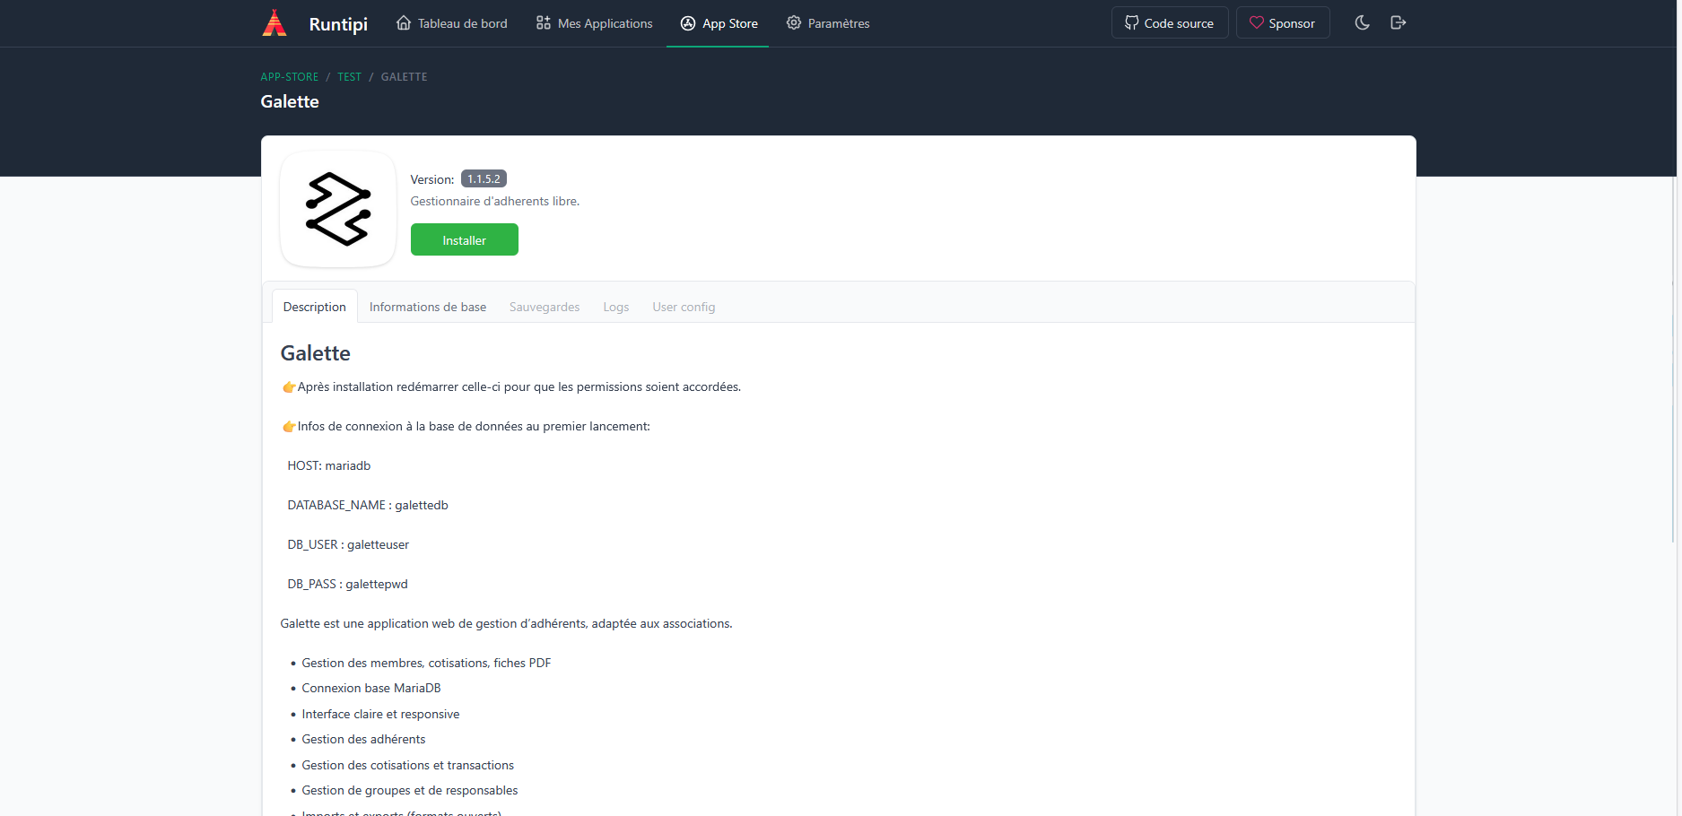Click 'Interface claire et responsive' item

(x=380, y=714)
